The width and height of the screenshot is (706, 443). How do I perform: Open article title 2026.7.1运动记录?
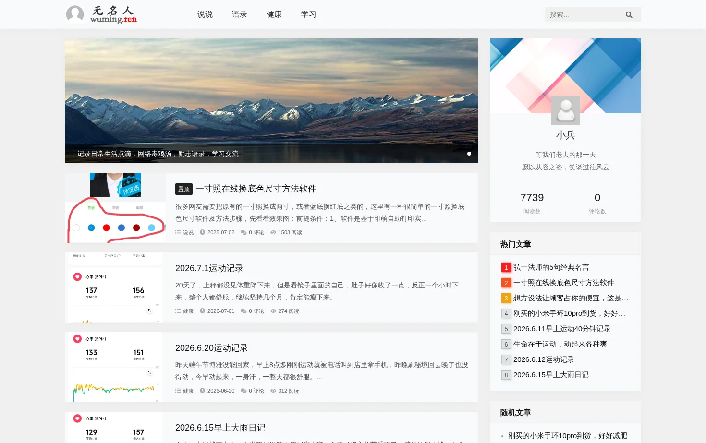click(x=209, y=268)
